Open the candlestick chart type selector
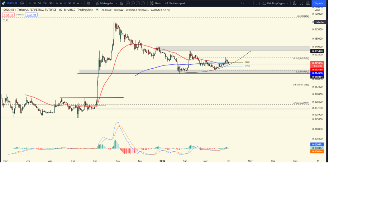Viewport: 367px width, 206px height. pos(89,3)
